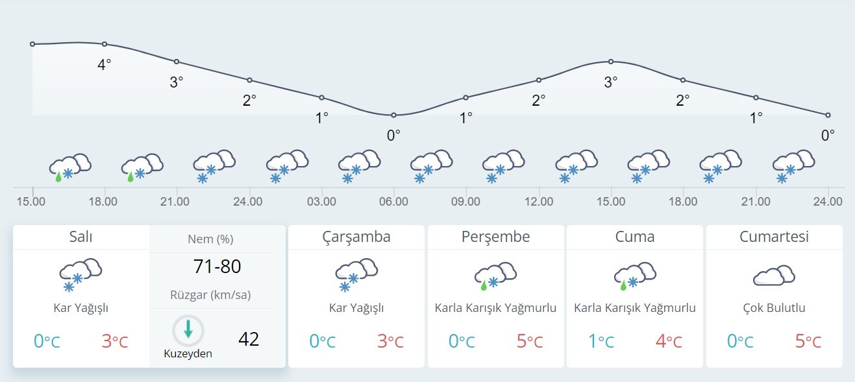Click the 71-80 humidity value
This screenshot has height=382, width=855.
pyautogui.click(x=217, y=266)
